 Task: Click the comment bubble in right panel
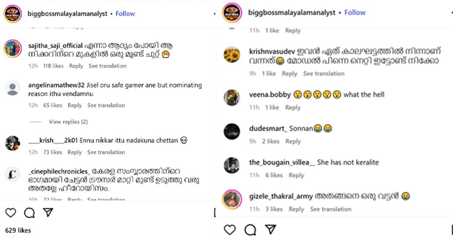pos(250,229)
